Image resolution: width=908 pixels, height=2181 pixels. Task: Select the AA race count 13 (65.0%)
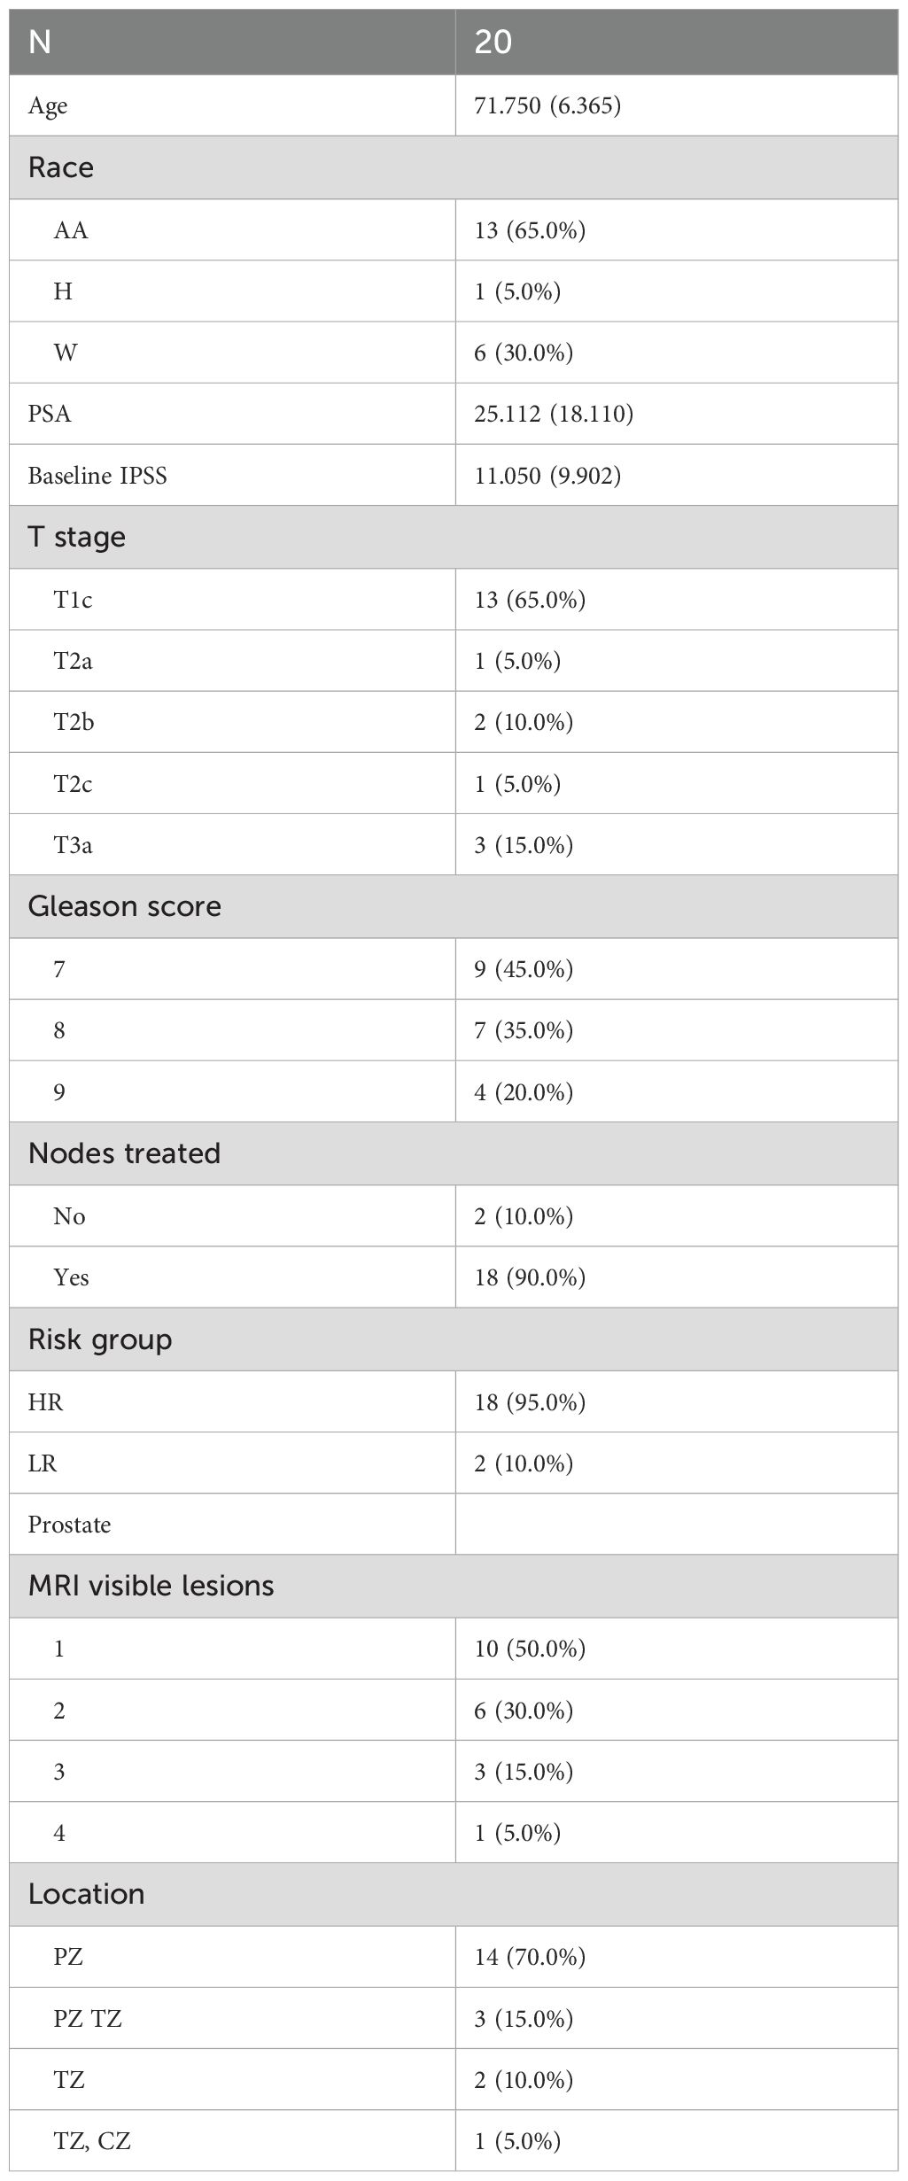pos(530,230)
